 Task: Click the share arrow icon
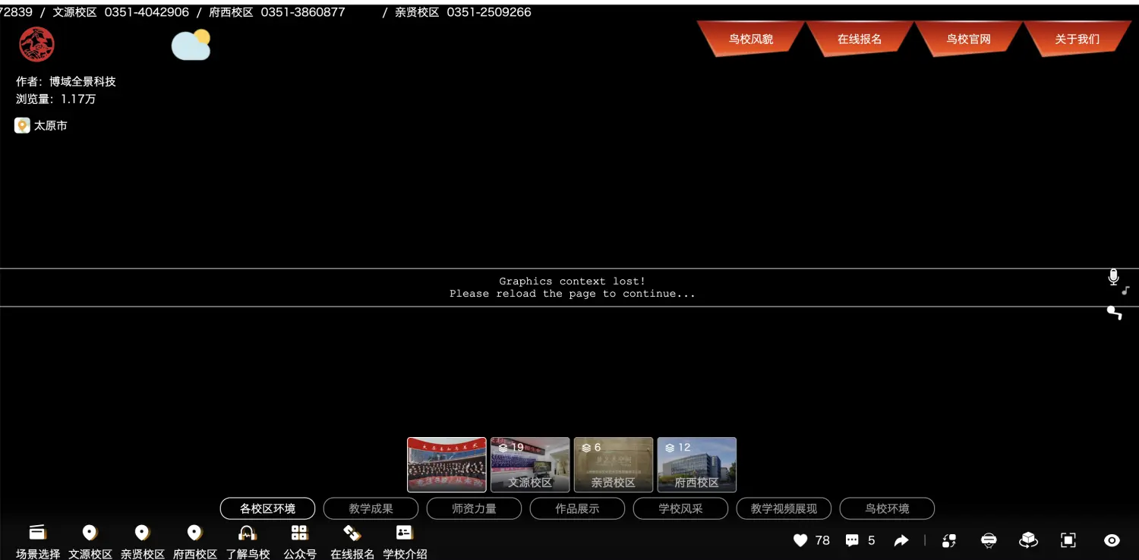coord(901,540)
